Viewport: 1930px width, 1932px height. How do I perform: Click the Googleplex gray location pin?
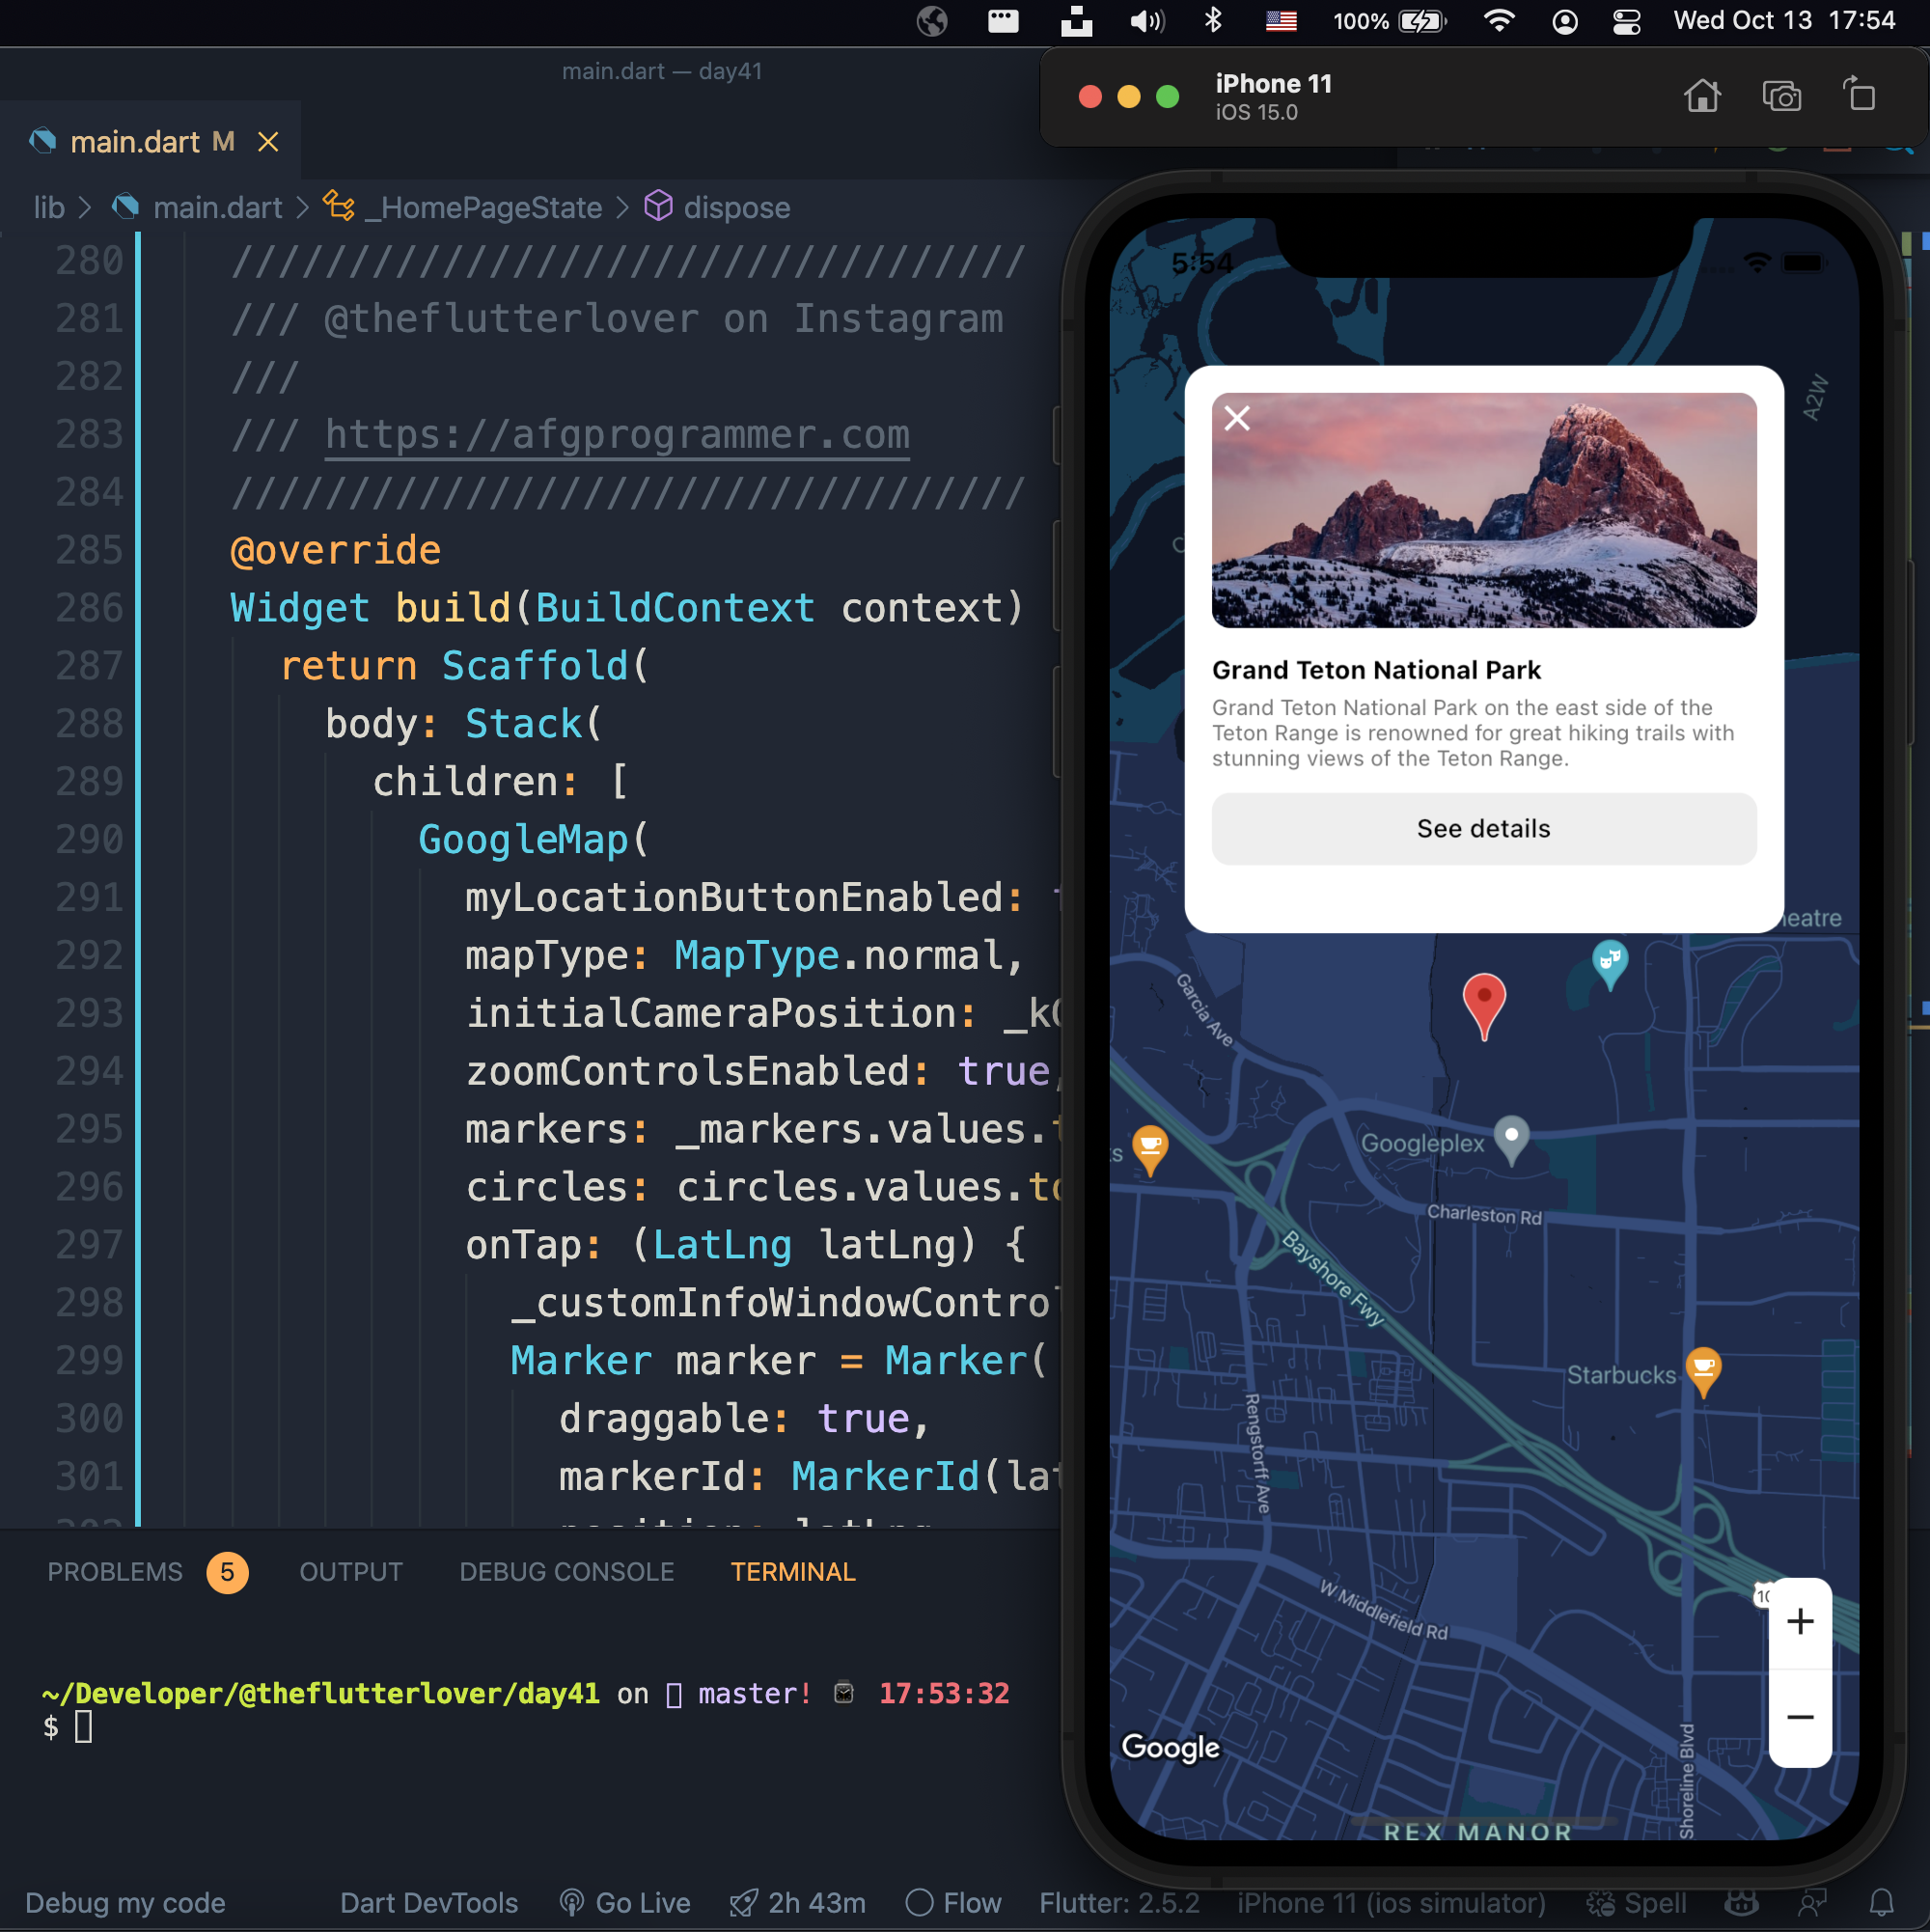click(x=1511, y=1137)
